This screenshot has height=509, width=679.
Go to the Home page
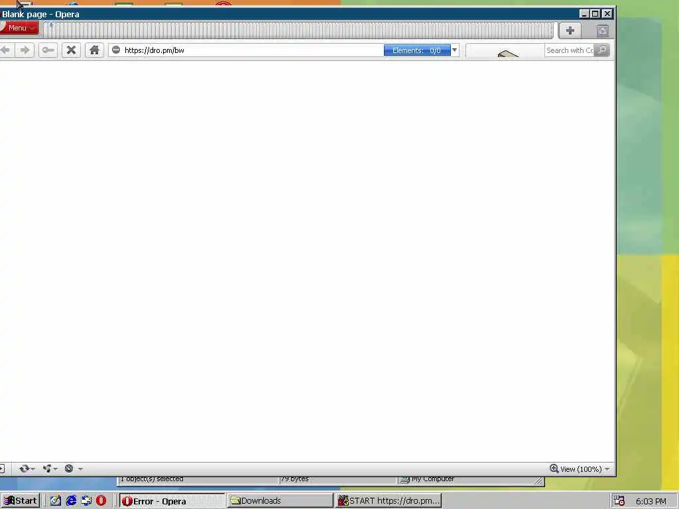pyautogui.click(x=94, y=50)
